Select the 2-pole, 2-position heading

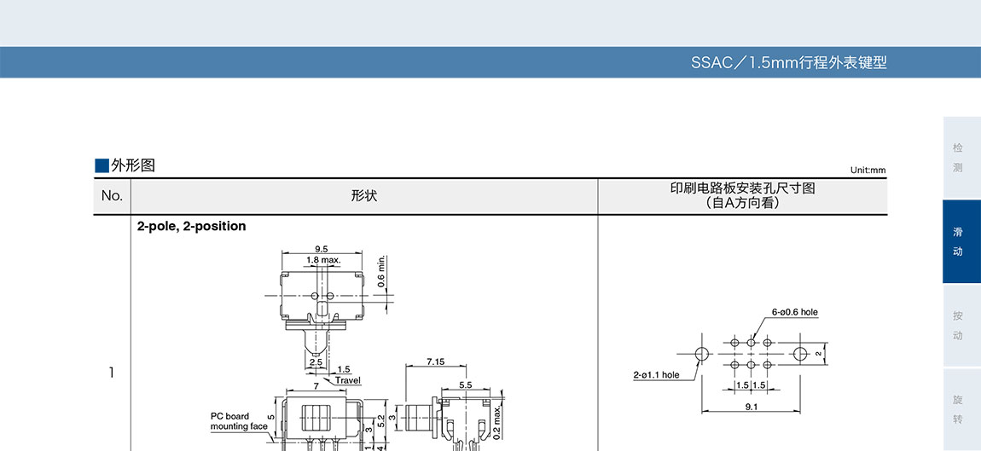coord(191,226)
